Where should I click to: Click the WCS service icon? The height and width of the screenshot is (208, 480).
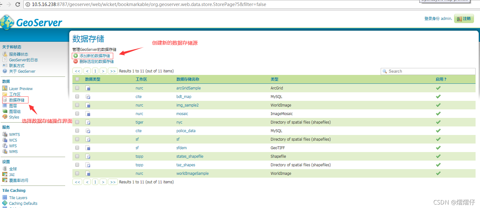5,140
